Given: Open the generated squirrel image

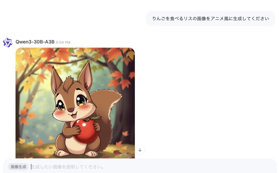Looking at the screenshot, I should 75,103.
